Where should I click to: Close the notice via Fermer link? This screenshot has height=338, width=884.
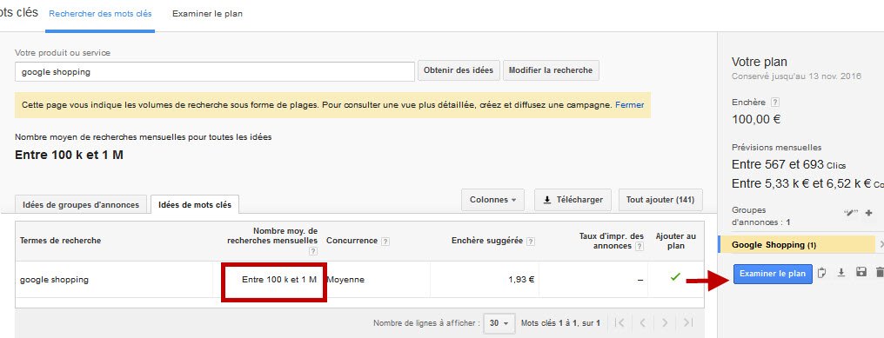coord(630,105)
